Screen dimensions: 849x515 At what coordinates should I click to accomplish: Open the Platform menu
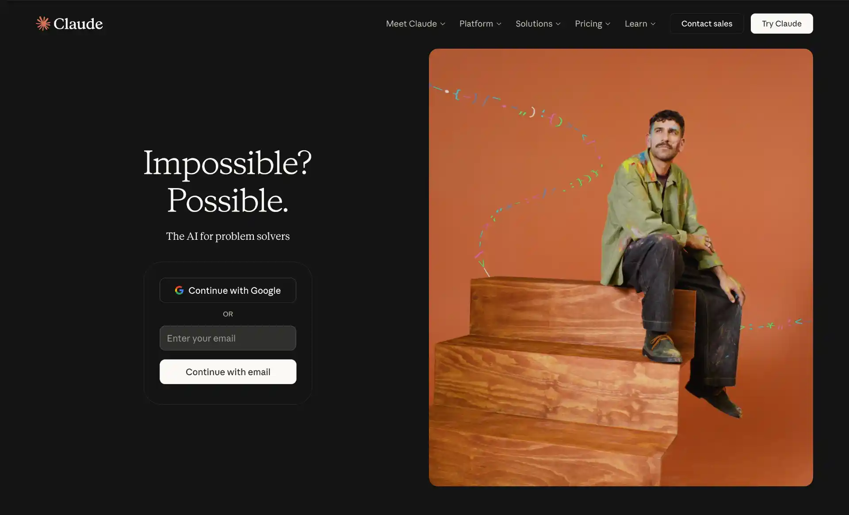click(481, 23)
